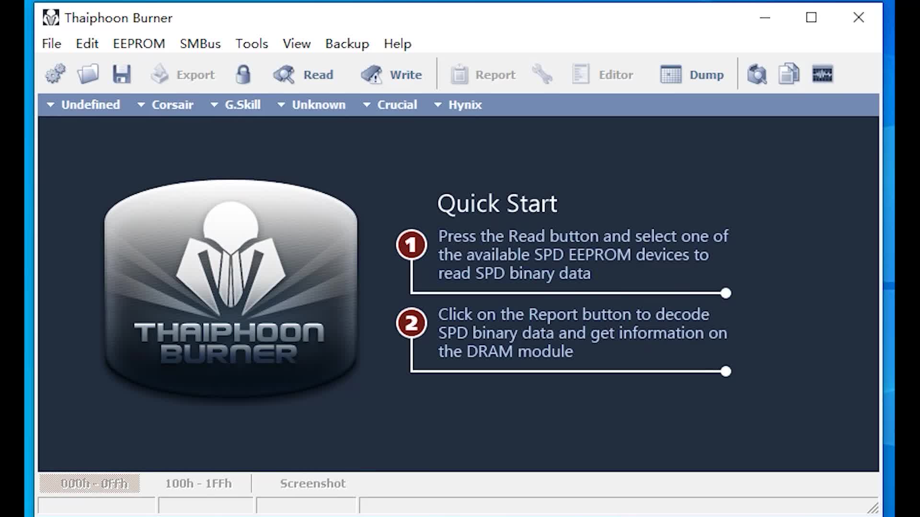
Task: Click the Write toolbar button
Action: 391,75
